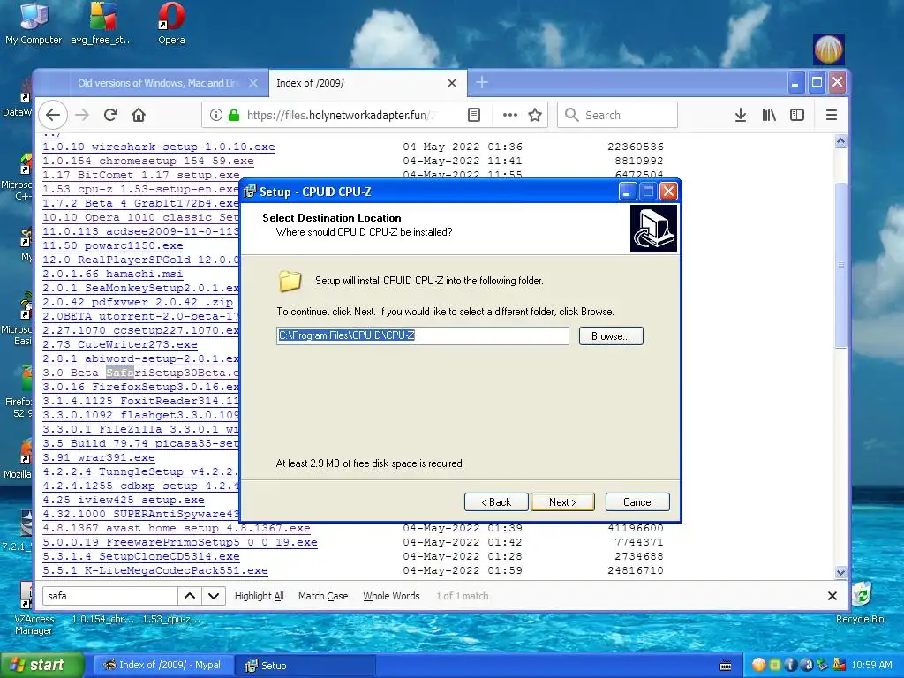This screenshot has width=904, height=678.
Task: Go back with the browser back arrow
Action: 53,115
